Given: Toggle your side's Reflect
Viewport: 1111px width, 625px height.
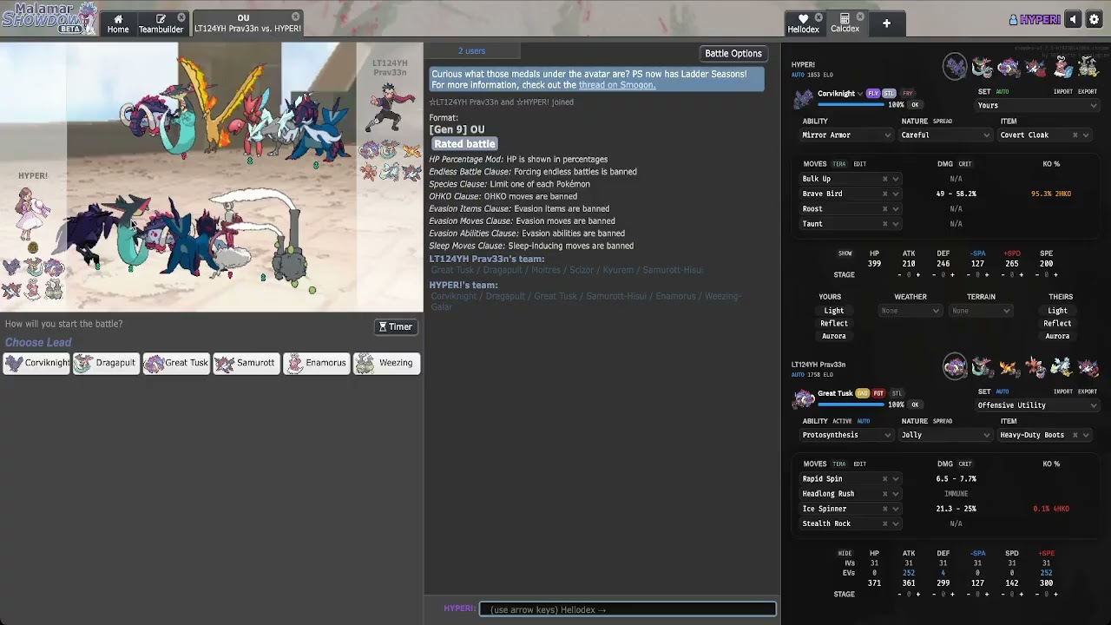Looking at the screenshot, I should coord(834,324).
